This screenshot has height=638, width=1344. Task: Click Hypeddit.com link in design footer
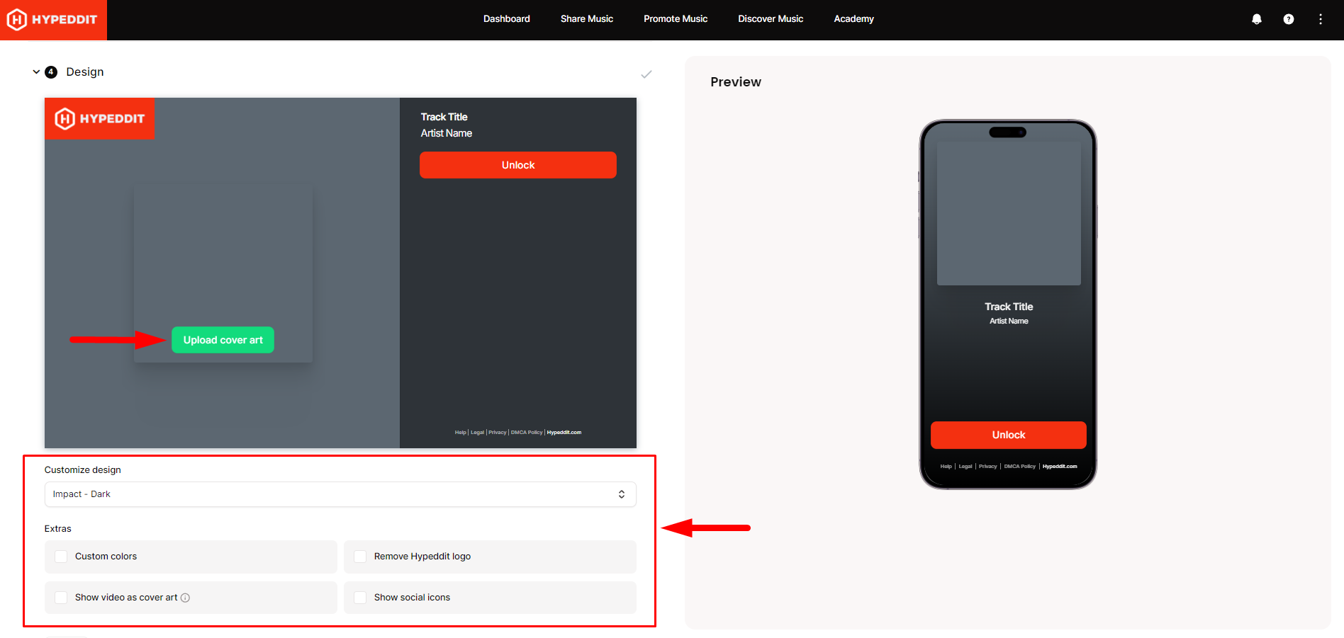click(564, 433)
